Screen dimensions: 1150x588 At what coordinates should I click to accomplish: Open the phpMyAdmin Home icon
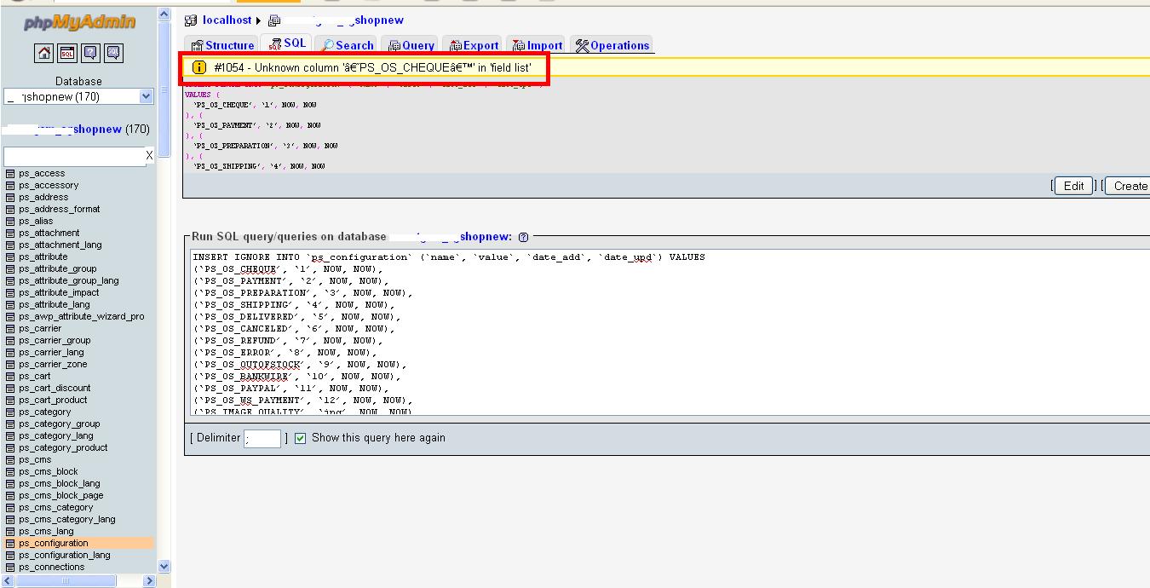[x=44, y=54]
